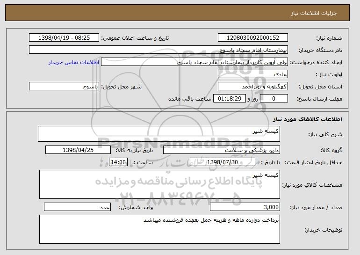Click the label اولویت نیاز
This screenshot has width=360, height=255.
tap(329, 75)
